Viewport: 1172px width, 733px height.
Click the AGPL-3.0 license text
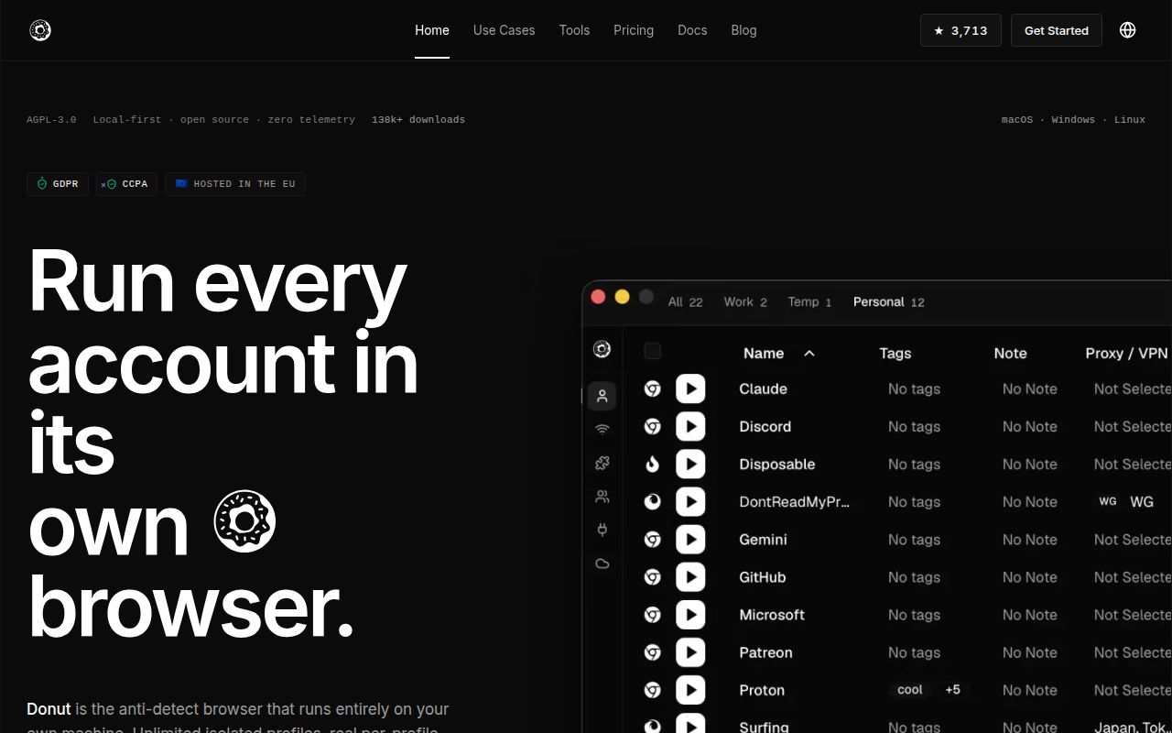coord(51,119)
